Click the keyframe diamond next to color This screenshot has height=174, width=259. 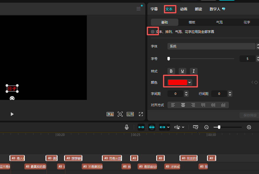coord(256,82)
